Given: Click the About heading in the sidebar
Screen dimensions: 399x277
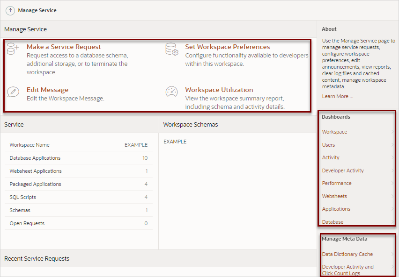Looking at the screenshot, I should click(329, 29).
